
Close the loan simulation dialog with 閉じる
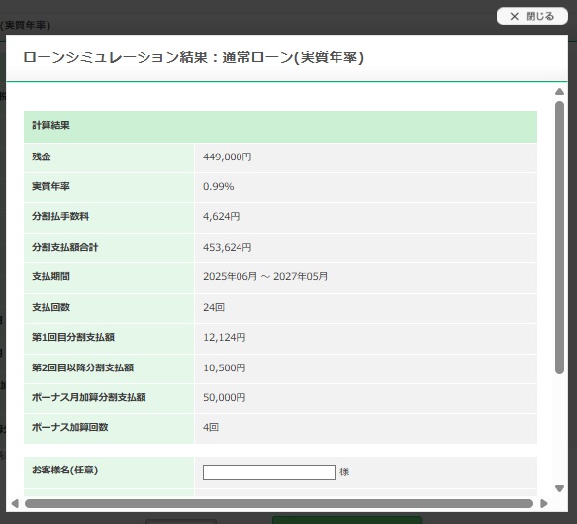pos(531,16)
